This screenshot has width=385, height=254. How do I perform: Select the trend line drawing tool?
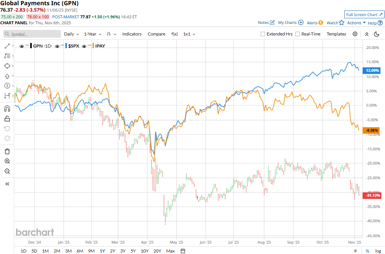(x=7, y=46)
